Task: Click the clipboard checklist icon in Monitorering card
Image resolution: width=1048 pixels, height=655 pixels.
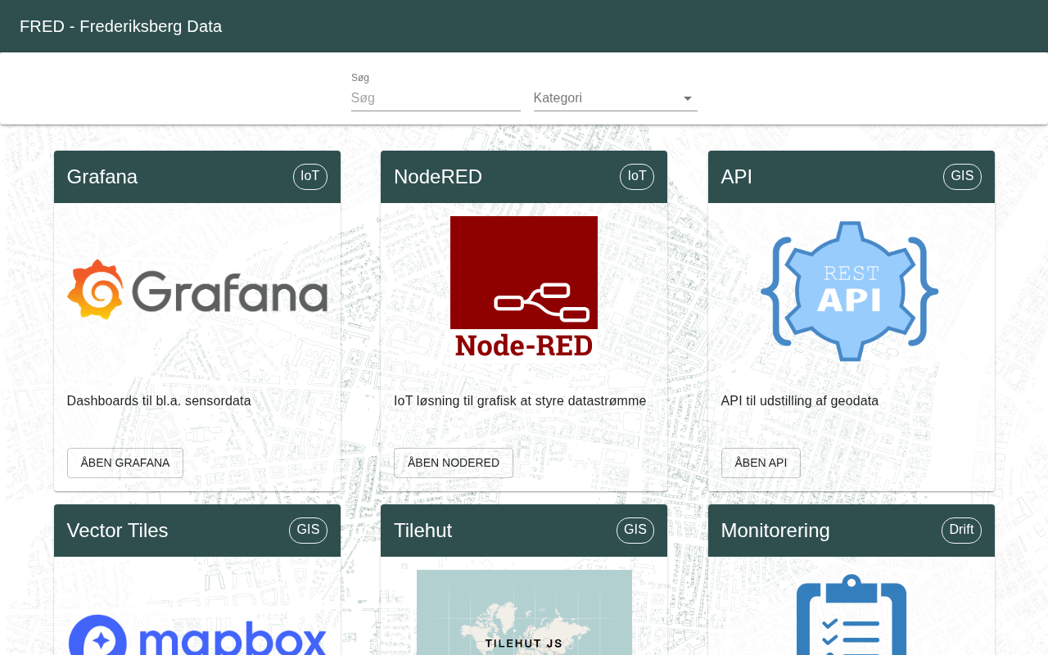Action: [851, 614]
